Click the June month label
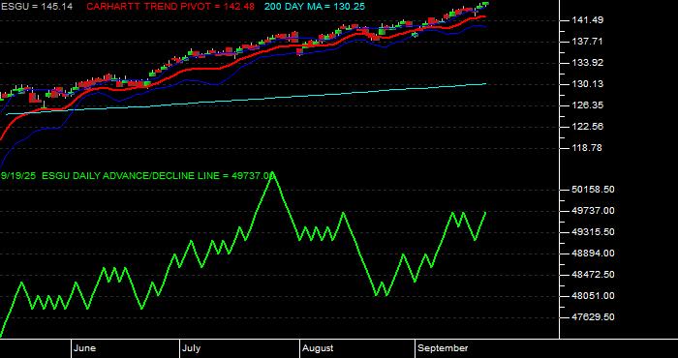 (x=85, y=348)
